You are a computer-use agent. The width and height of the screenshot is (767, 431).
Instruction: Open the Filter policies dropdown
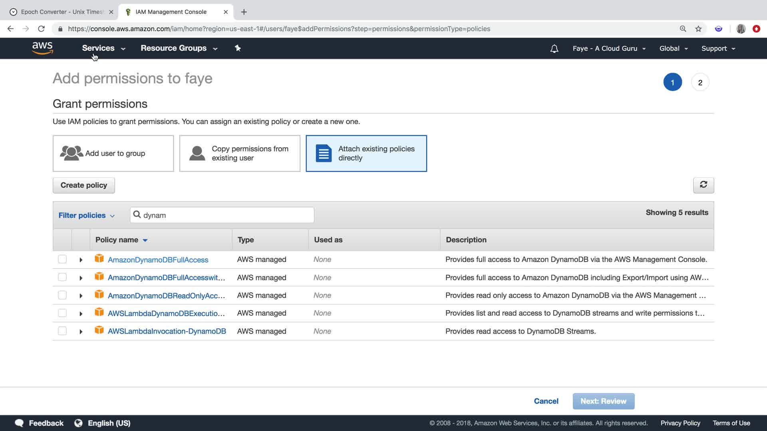click(x=86, y=215)
